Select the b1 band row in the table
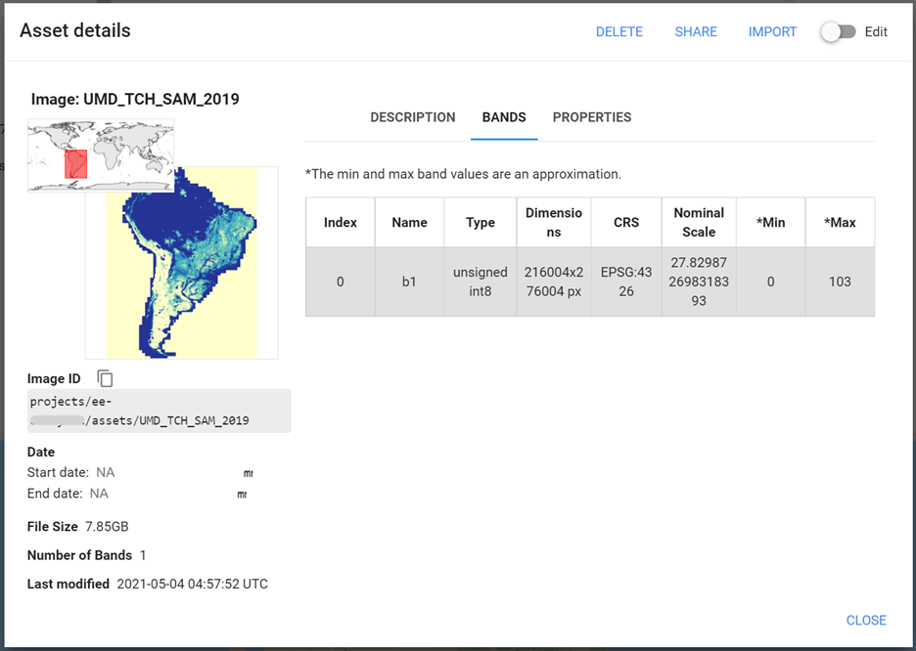The image size is (916, 651). (409, 281)
